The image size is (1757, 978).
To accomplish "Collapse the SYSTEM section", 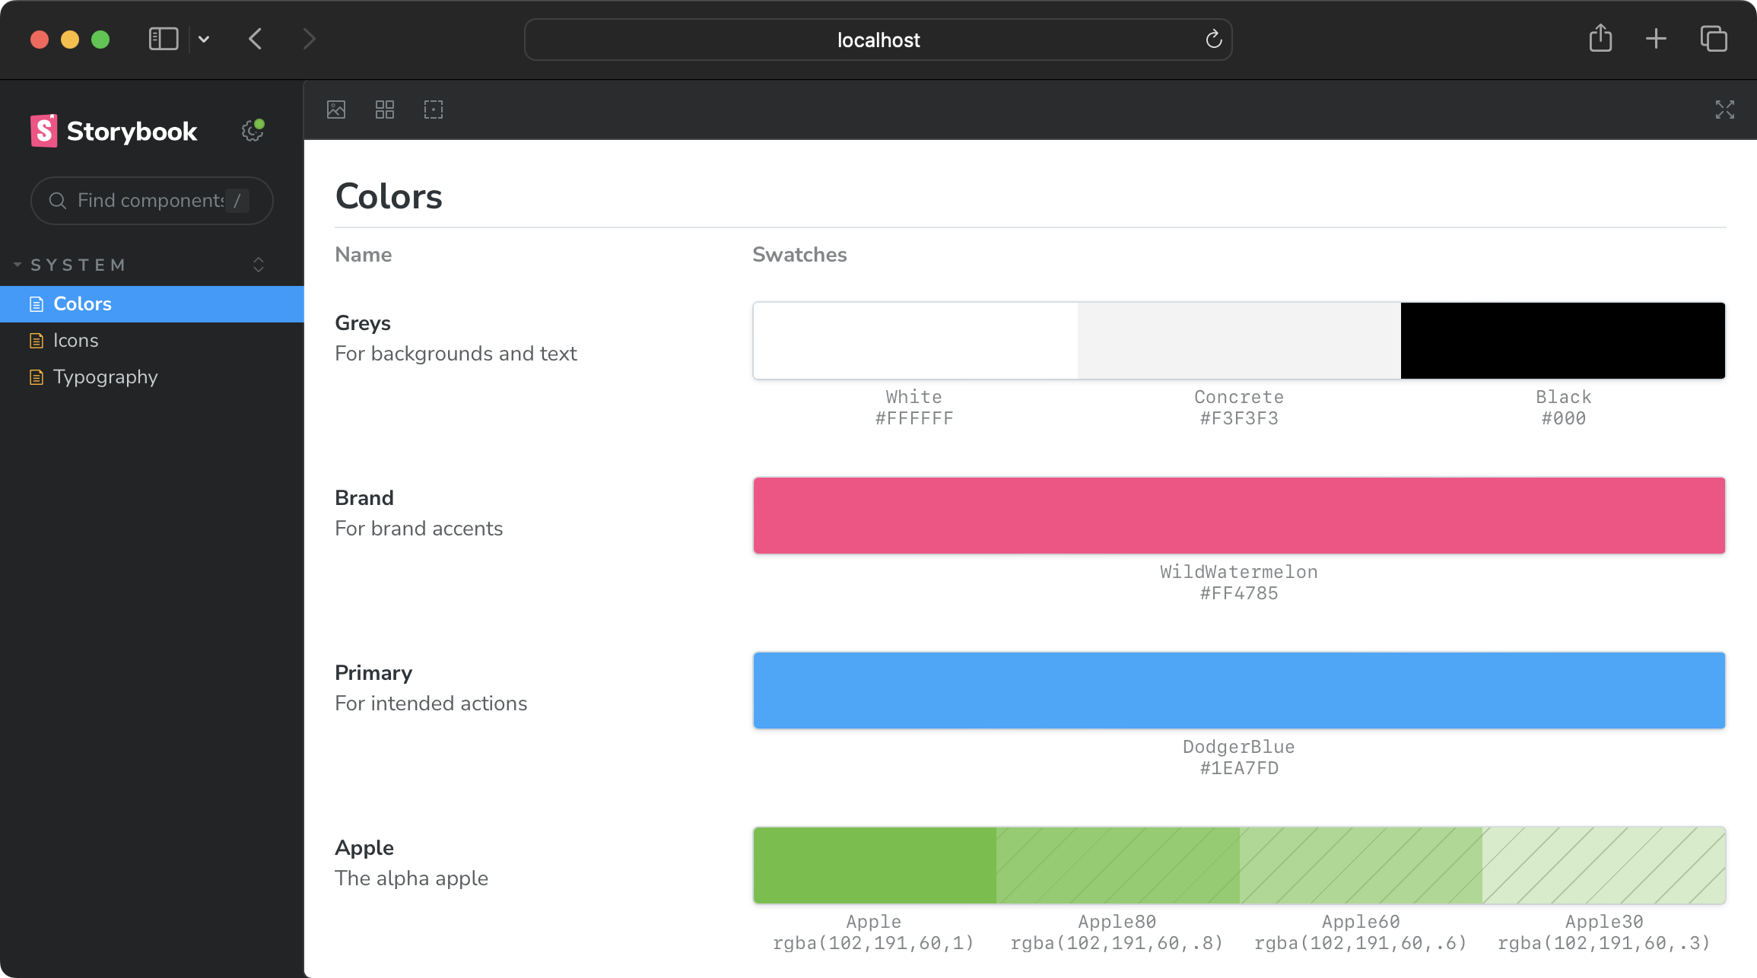I will tap(18, 264).
